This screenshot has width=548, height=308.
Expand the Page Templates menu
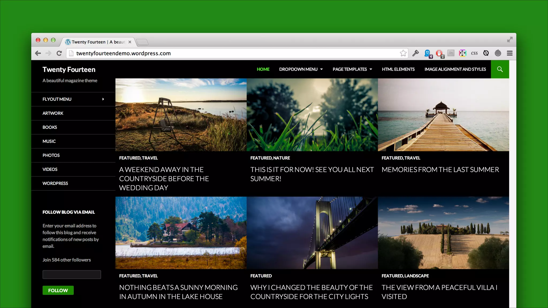click(352, 69)
